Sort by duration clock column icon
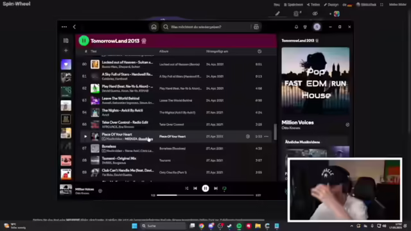This screenshot has width=411, height=231. 259,51
